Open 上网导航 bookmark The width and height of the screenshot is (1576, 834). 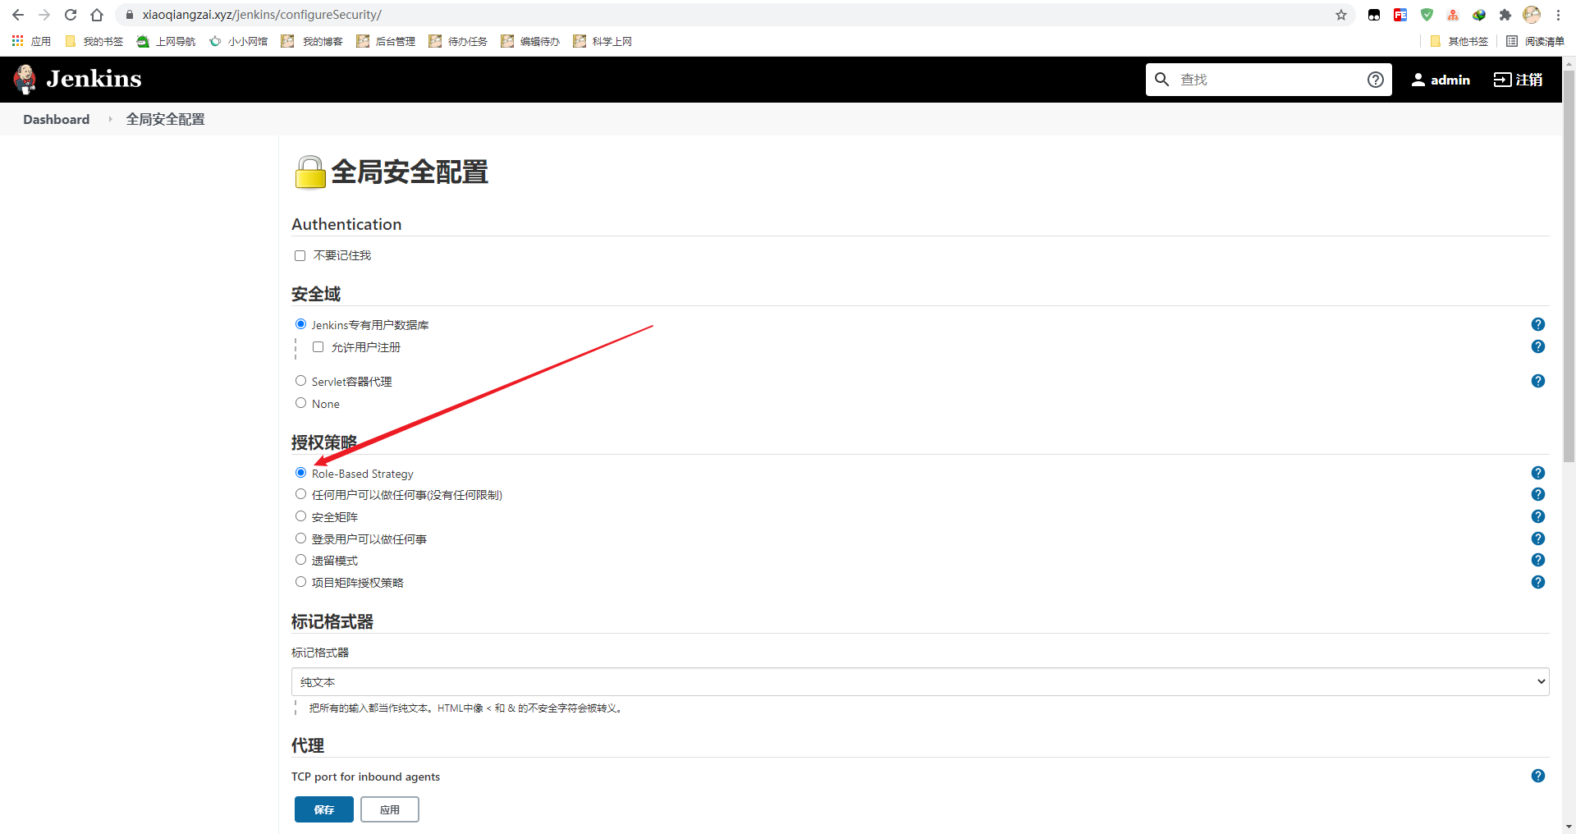[x=166, y=41]
